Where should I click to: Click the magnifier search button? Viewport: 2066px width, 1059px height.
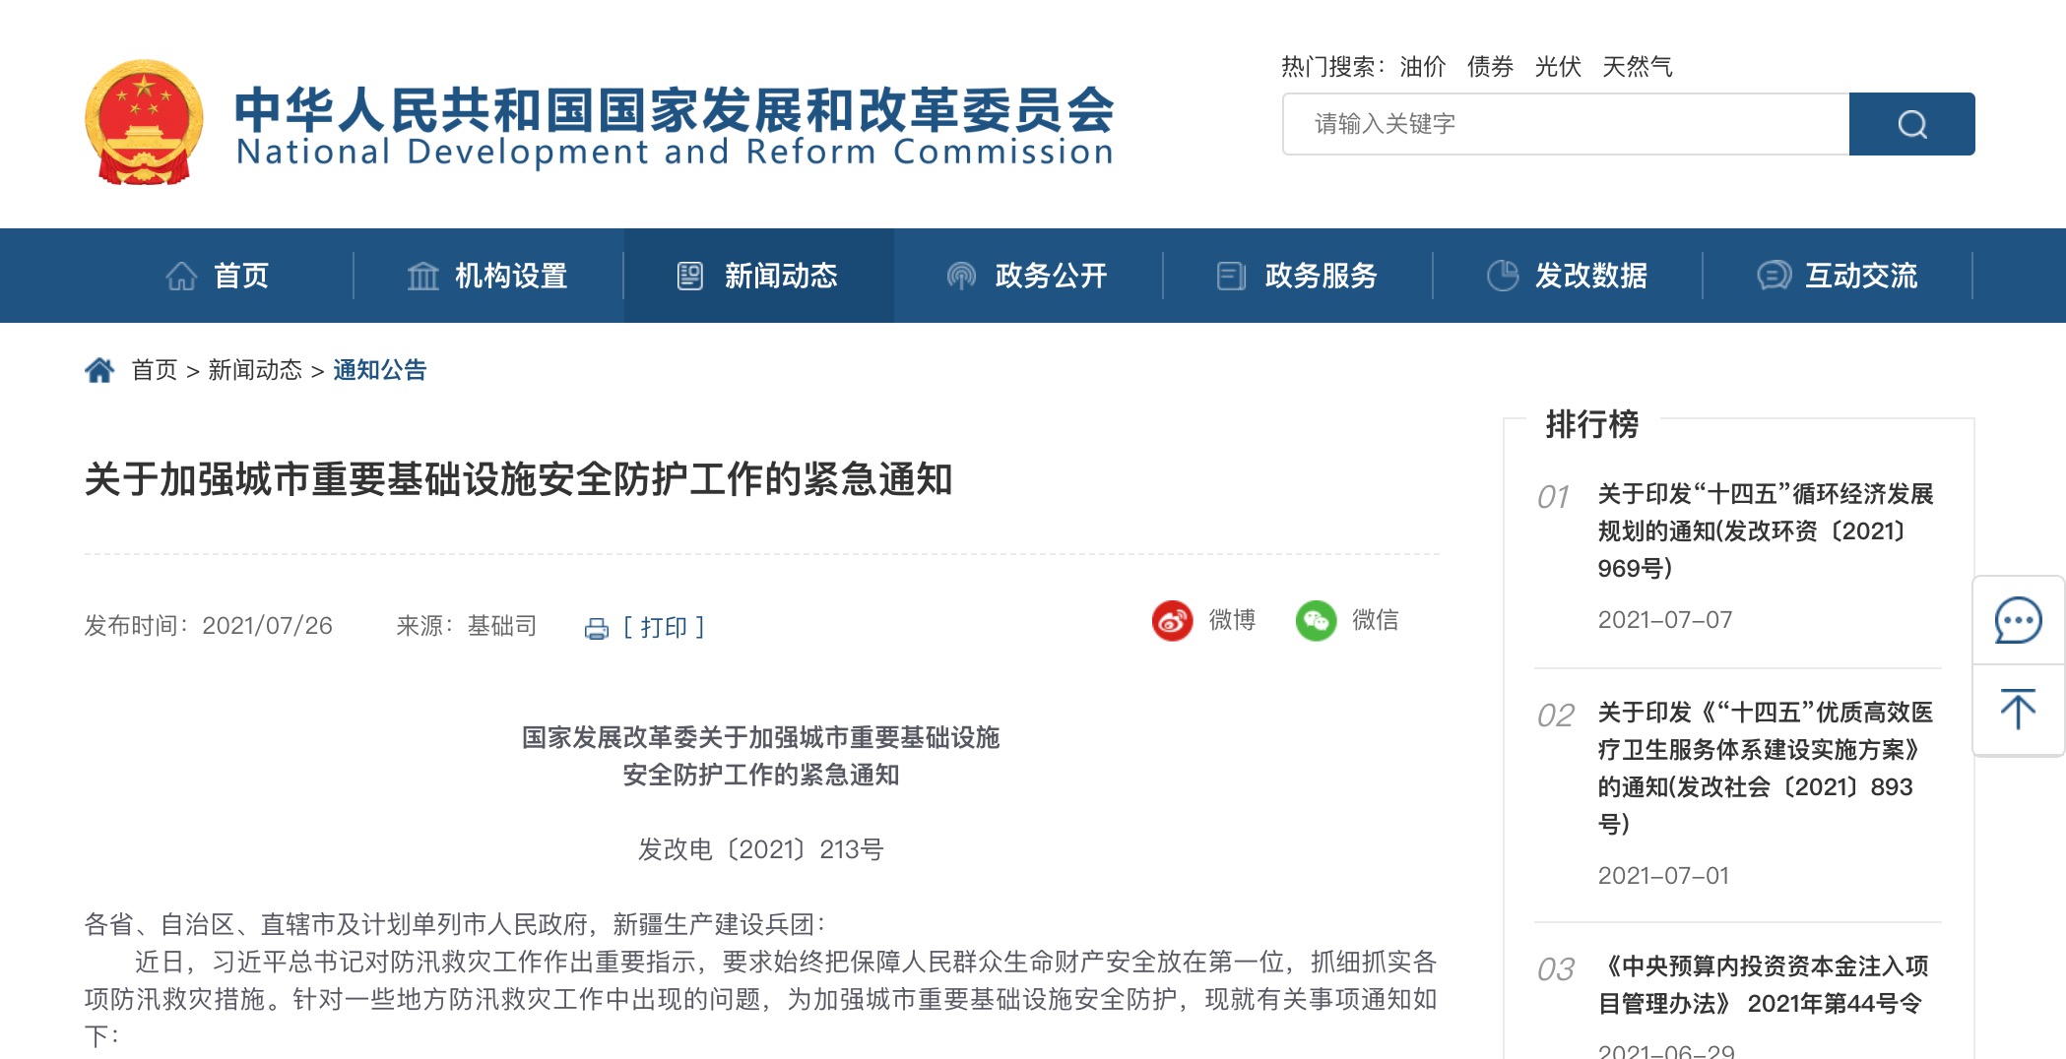[x=1911, y=124]
